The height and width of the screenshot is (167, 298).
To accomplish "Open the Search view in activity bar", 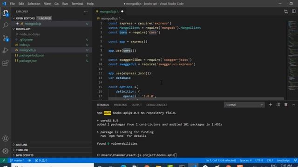I will (6, 25).
